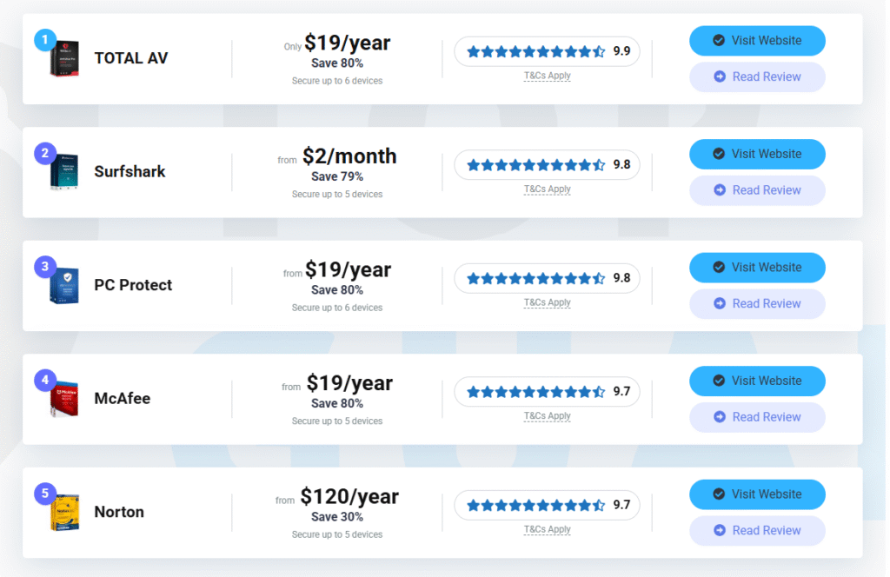This screenshot has height=577, width=890.
Task: Open T&Cs Apply link under TOTAL AV rating
Action: coord(547,76)
